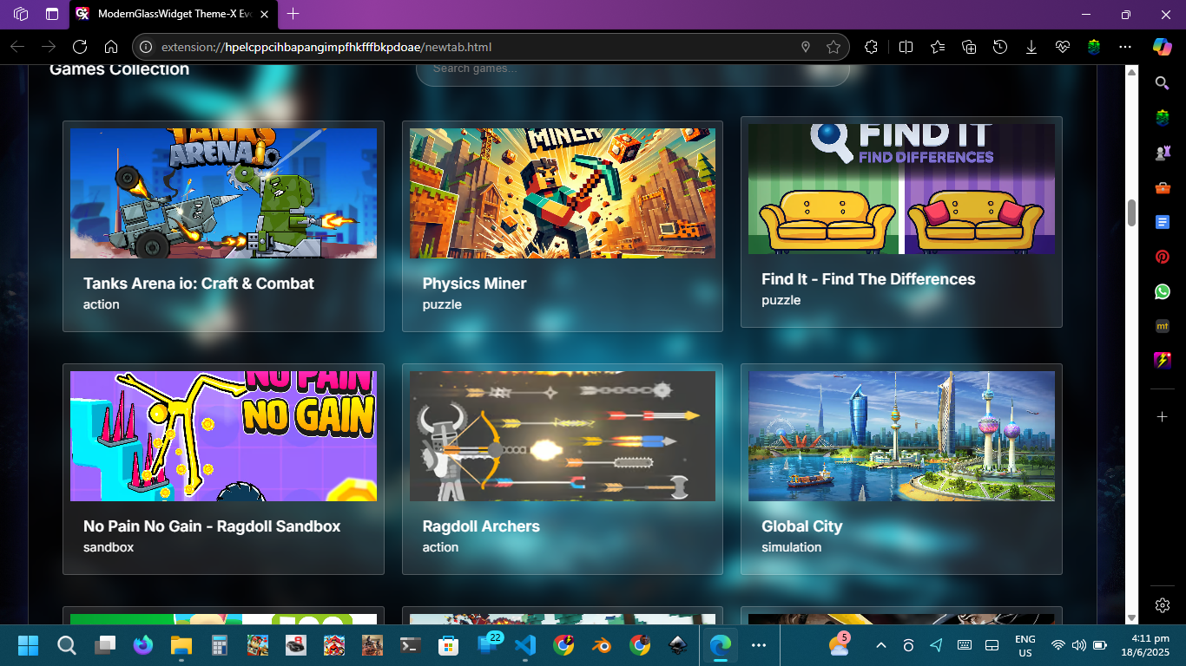Open the Physics Miner game card
The width and height of the screenshot is (1186, 666).
562,225
